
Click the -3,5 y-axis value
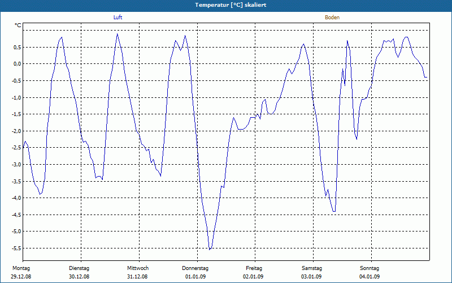(16, 181)
